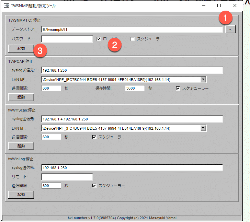The image size is (250, 222).
Task: Start TWPCAP with its 起動 button
Action: (21, 97)
